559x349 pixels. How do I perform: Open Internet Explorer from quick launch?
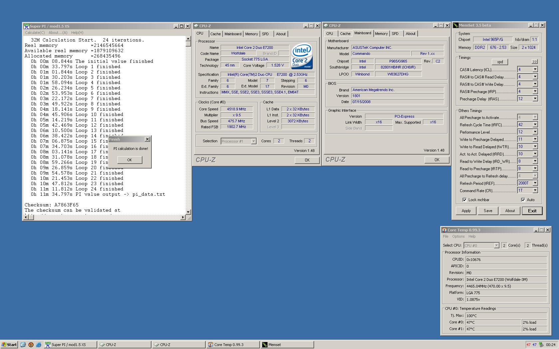(39, 345)
